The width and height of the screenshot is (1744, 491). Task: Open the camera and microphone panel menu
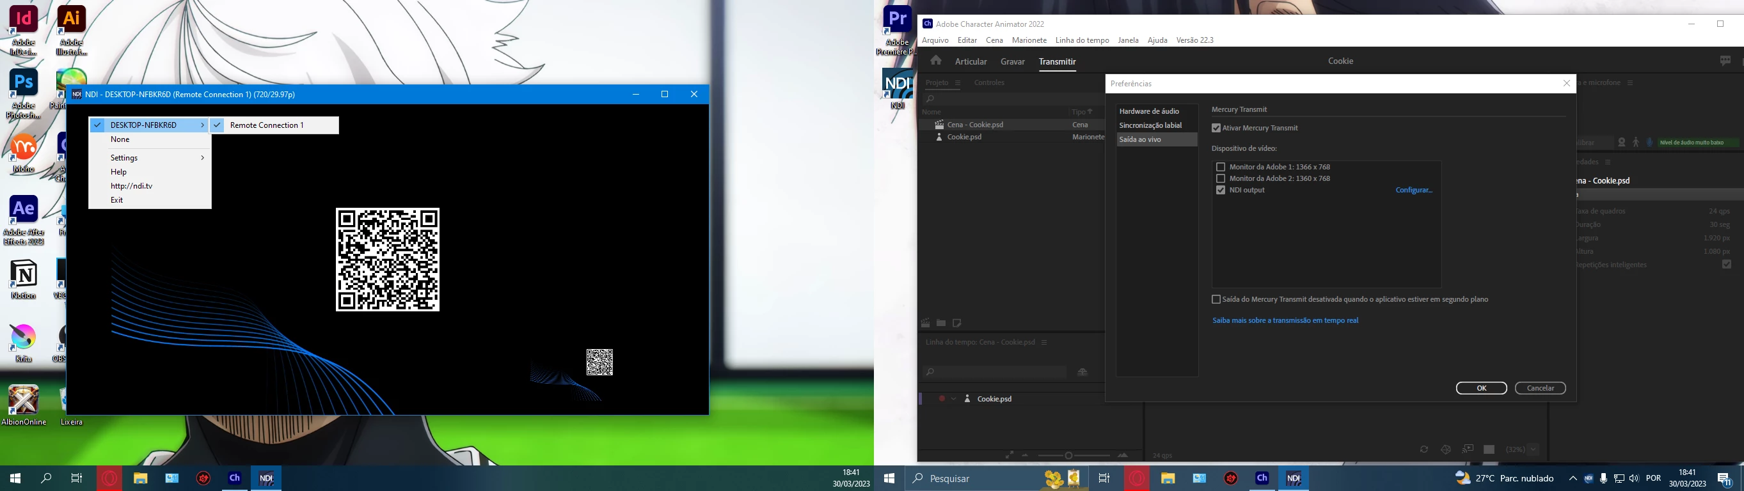point(1630,82)
